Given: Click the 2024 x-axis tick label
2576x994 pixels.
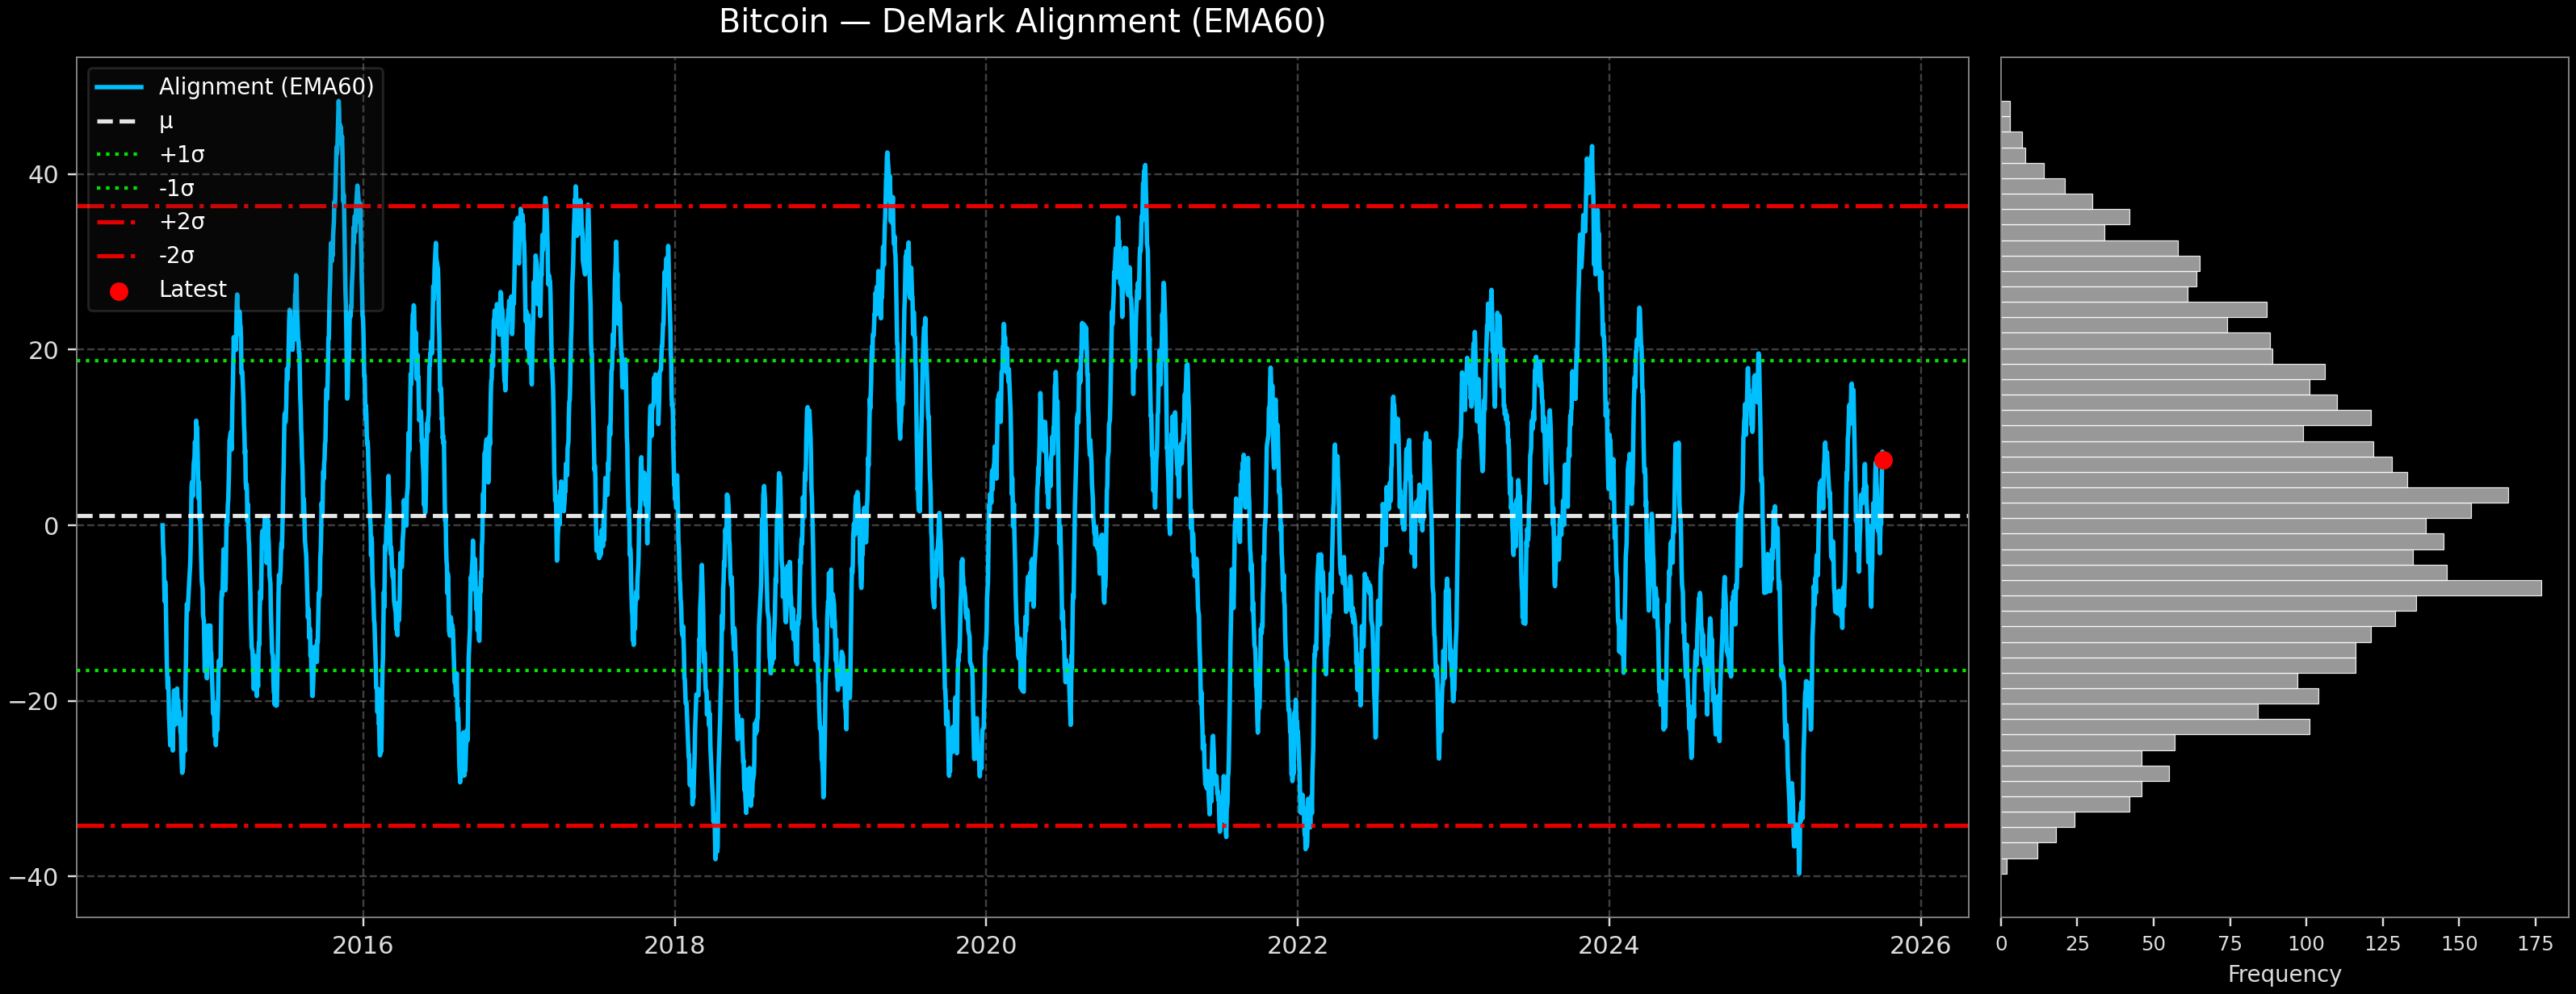Looking at the screenshot, I should click(1609, 945).
